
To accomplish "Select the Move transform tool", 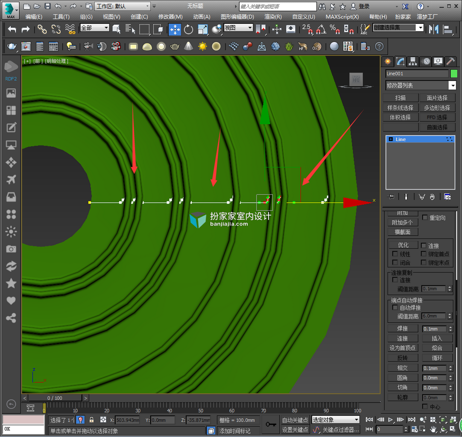I will point(175,29).
